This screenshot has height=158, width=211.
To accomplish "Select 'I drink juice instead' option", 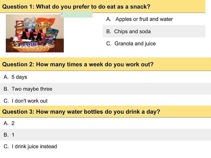I will 34,146.
